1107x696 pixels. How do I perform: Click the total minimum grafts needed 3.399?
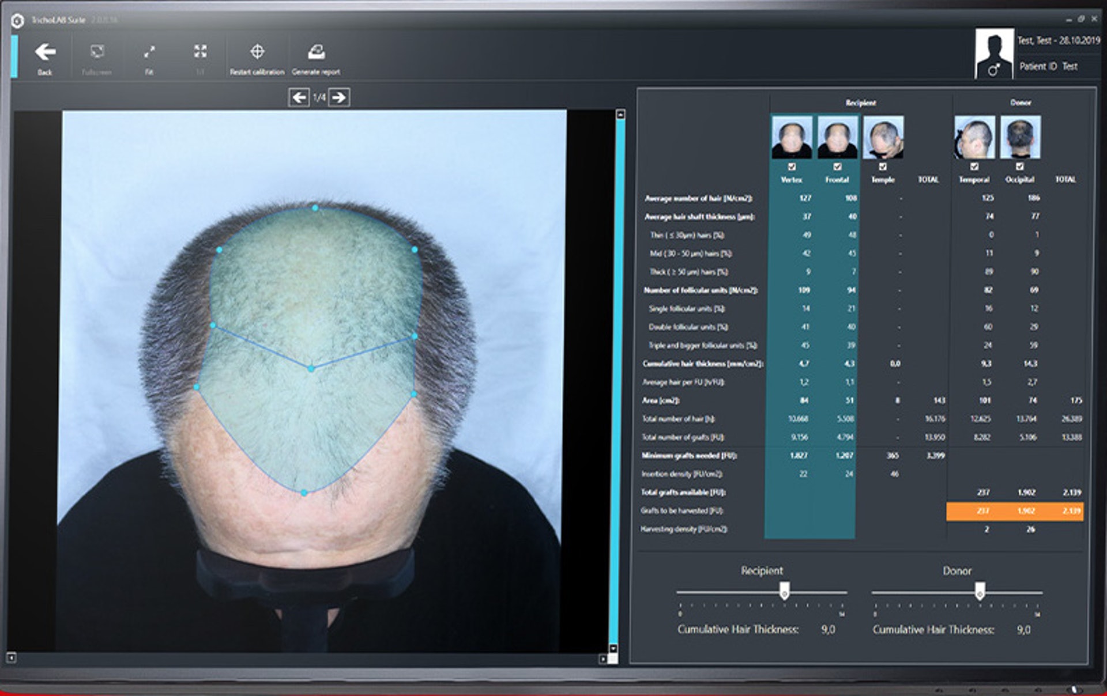(935, 456)
